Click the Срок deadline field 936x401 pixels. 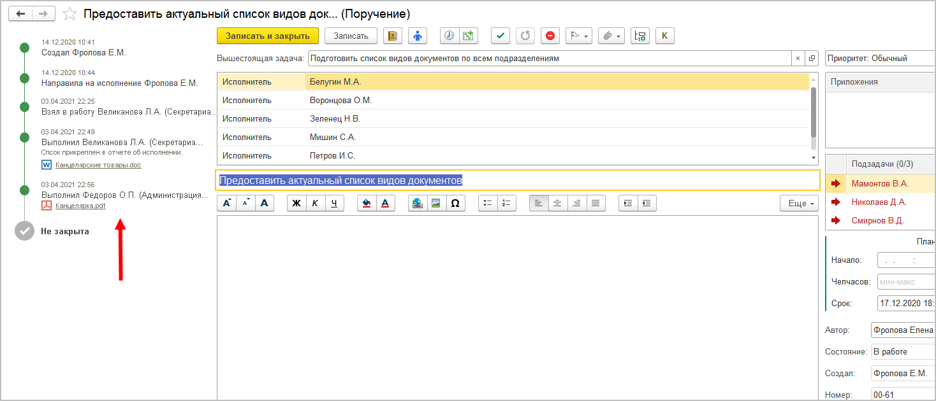(x=907, y=303)
